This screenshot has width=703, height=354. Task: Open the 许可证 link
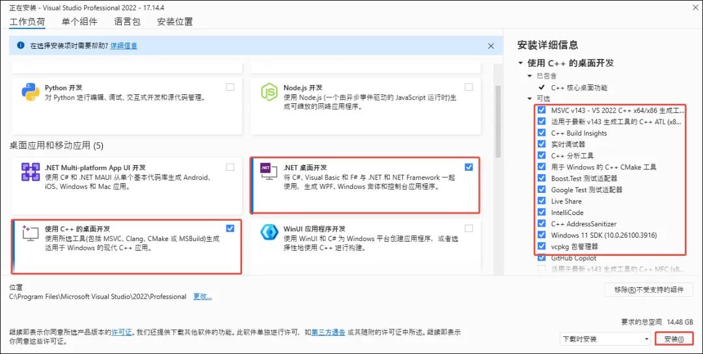[122, 333]
